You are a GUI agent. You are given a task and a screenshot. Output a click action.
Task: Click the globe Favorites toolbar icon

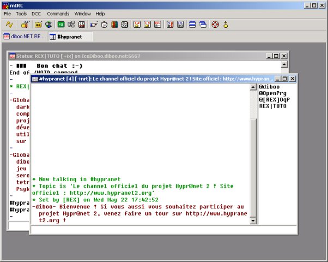click(x=48, y=25)
